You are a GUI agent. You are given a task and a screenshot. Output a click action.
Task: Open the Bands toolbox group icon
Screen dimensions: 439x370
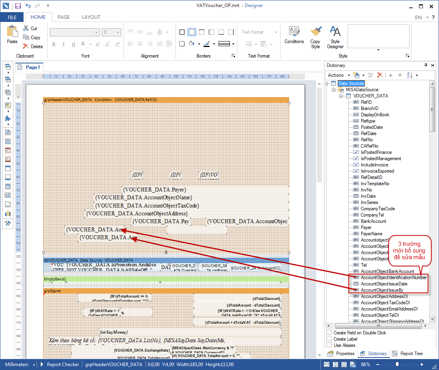(x=8, y=67)
